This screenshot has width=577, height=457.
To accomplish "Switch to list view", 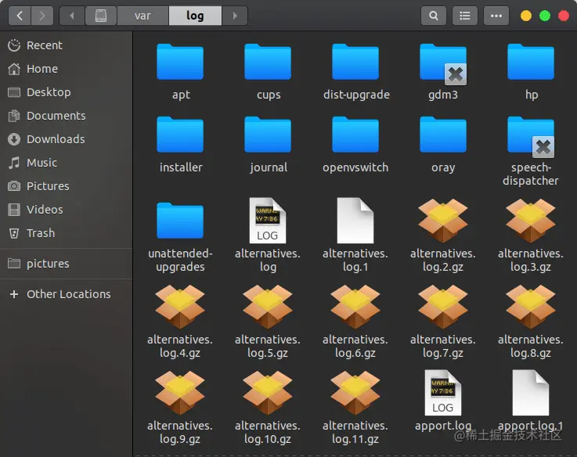I will pyautogui.click(x=465, y=16).
